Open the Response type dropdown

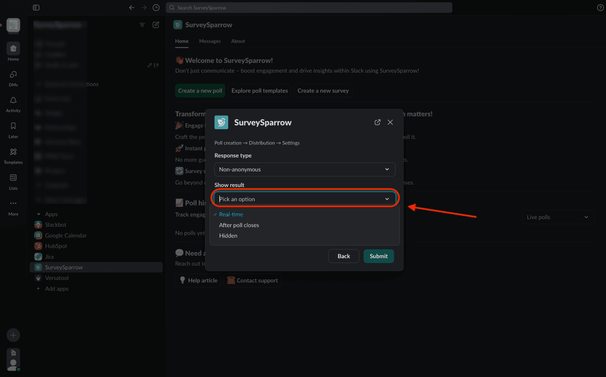(305, 169)
